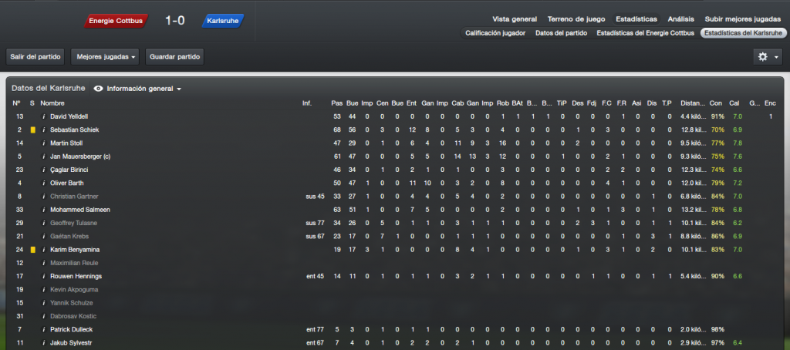Click the eye icon beside Información general

98,89
